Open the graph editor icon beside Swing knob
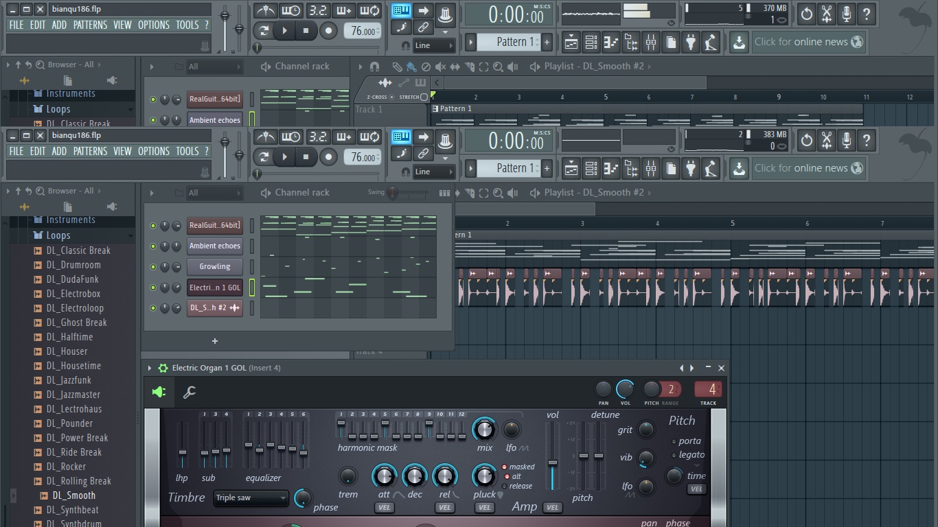 coord(444,193)
